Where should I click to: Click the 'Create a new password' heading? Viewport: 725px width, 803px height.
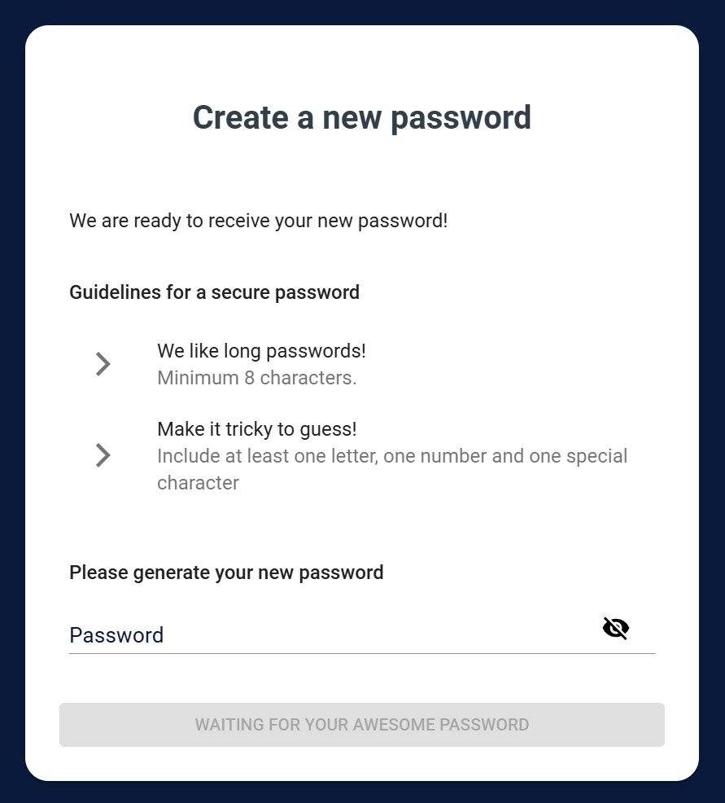pyautogui.click(x=362, y=118)
